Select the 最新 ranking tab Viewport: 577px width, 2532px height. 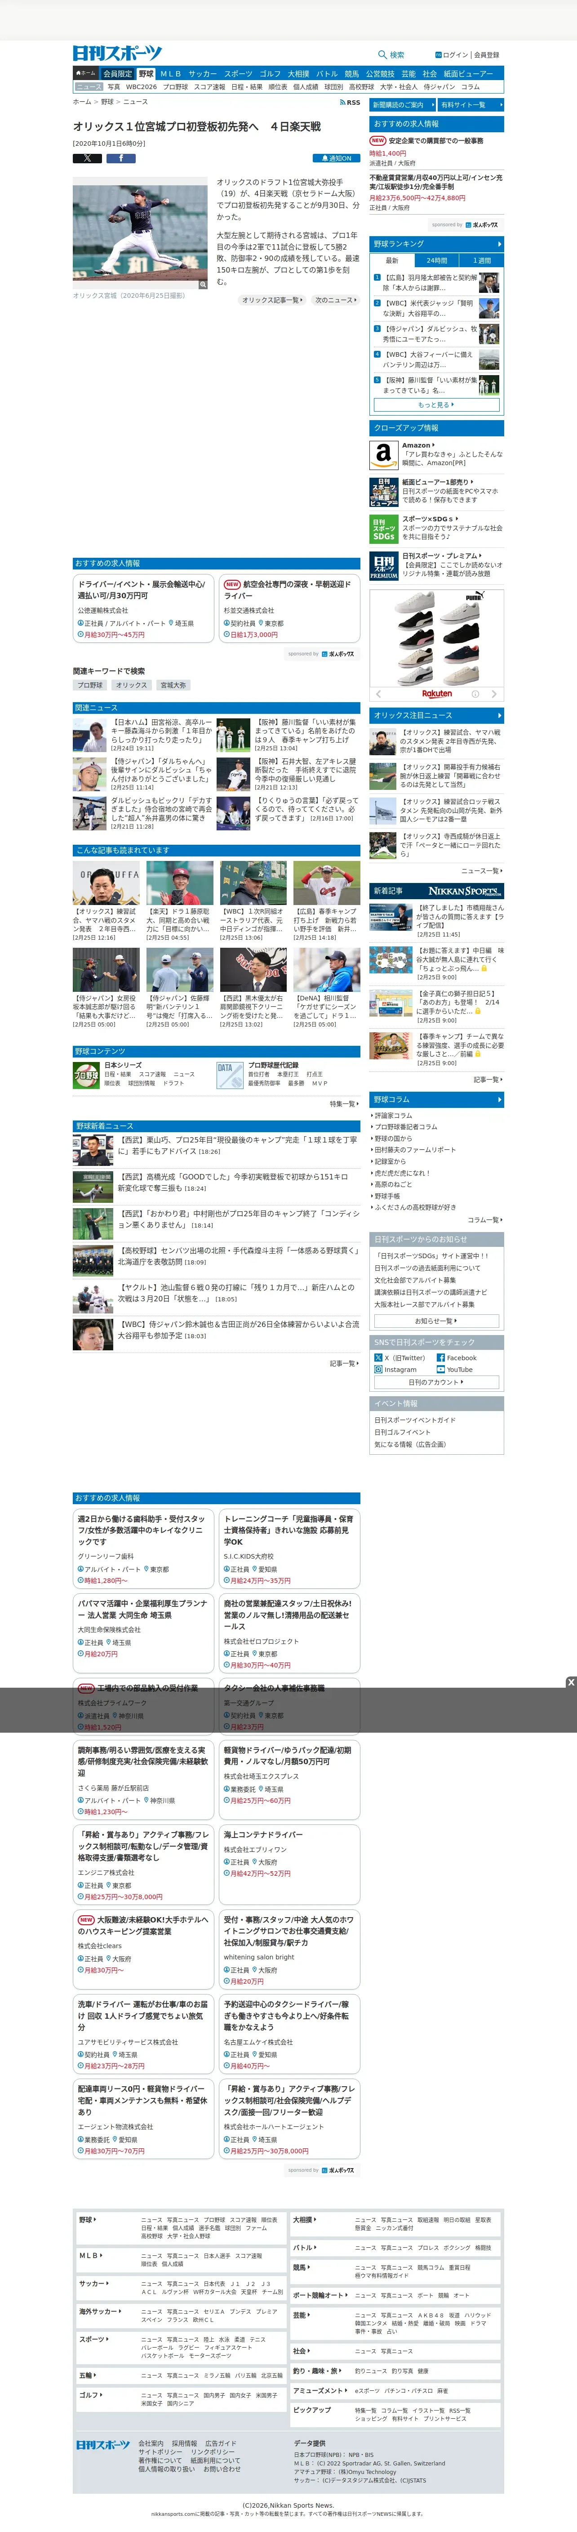[391, 260]
